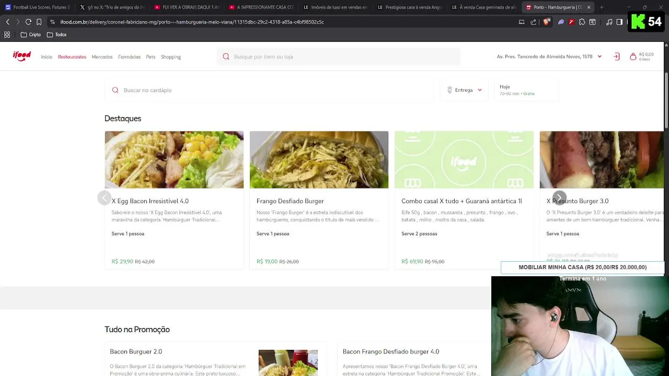Screen dimensions: 669x376
Task: Open the music note media control icon
Action: point(609,22)
